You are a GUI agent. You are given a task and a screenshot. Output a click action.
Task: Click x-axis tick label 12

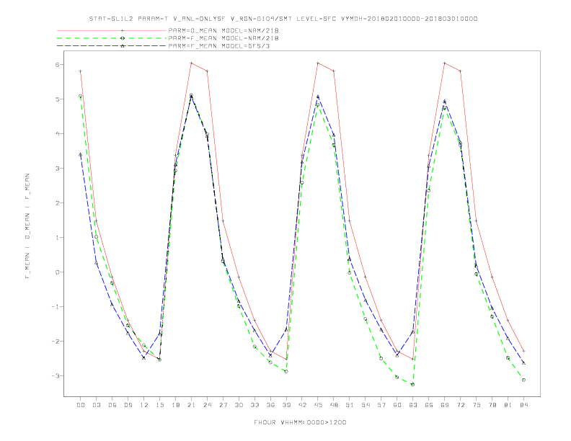[144, 405]
